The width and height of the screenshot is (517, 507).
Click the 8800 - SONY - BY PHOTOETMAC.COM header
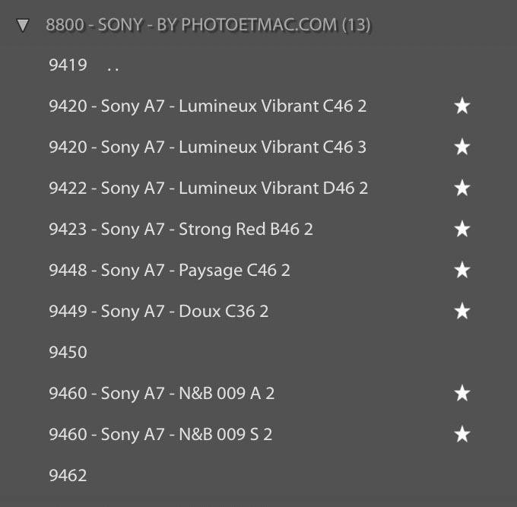(208, 25)
